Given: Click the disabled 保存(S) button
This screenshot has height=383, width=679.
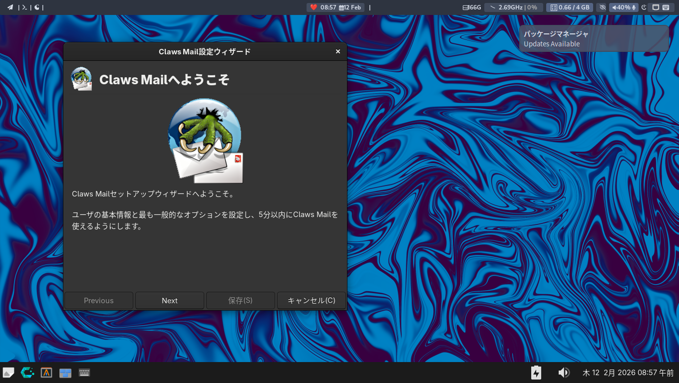Looking at the screenshot, I should point(241,301).
